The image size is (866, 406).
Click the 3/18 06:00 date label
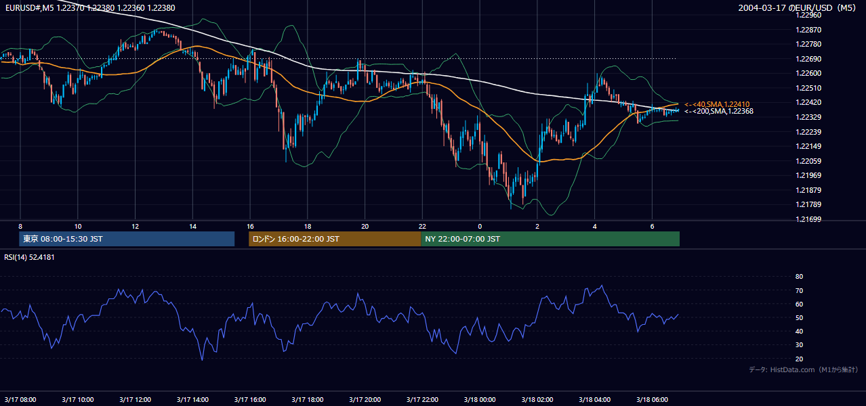pos(652,399)
